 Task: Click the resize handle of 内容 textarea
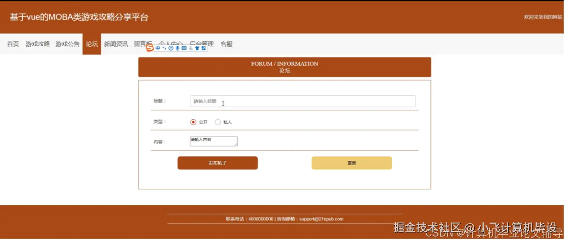(x=235, y=145)
